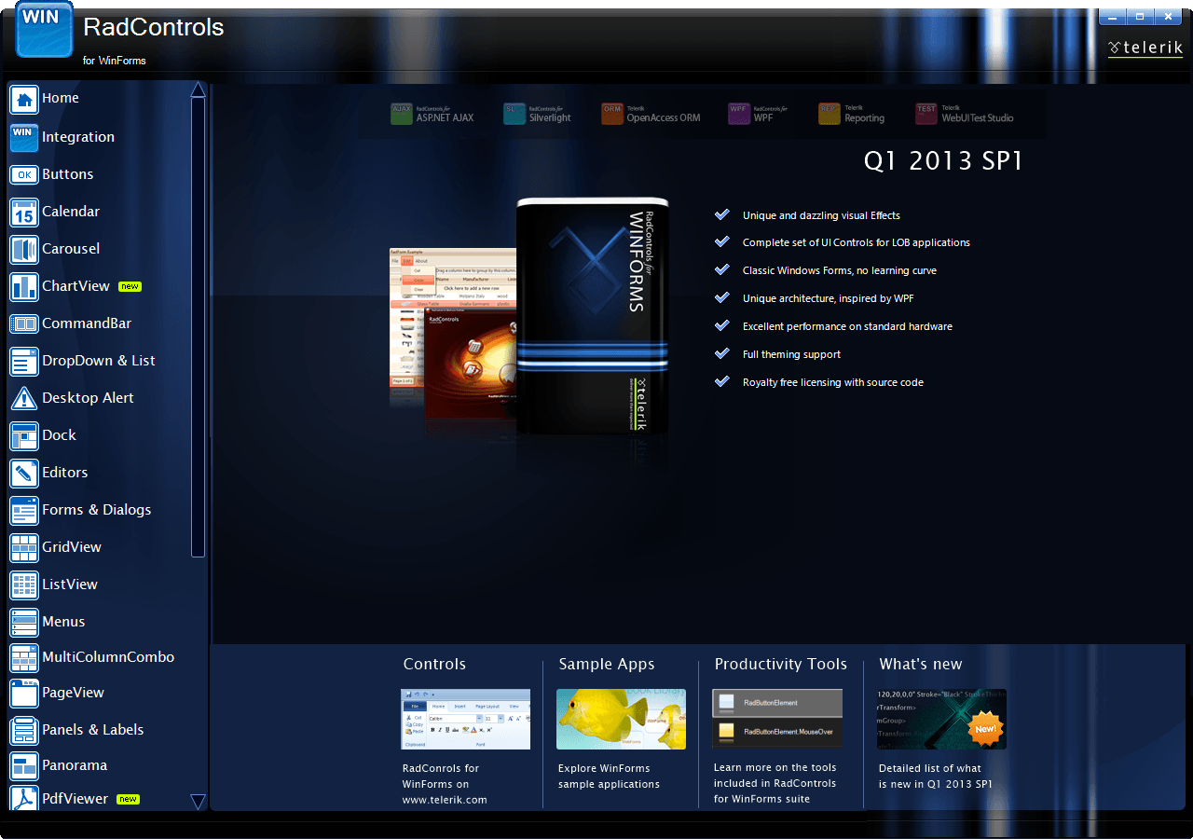Viewport: 1193px width, 839px height.
Task: Minimize the RadControls window
Action: (1112, 17)
